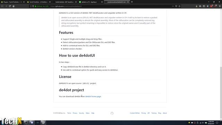The height and width of the screenshot is (125, 222).
Task: Open the Terms footer link
Action: click(x=69, y=113)
